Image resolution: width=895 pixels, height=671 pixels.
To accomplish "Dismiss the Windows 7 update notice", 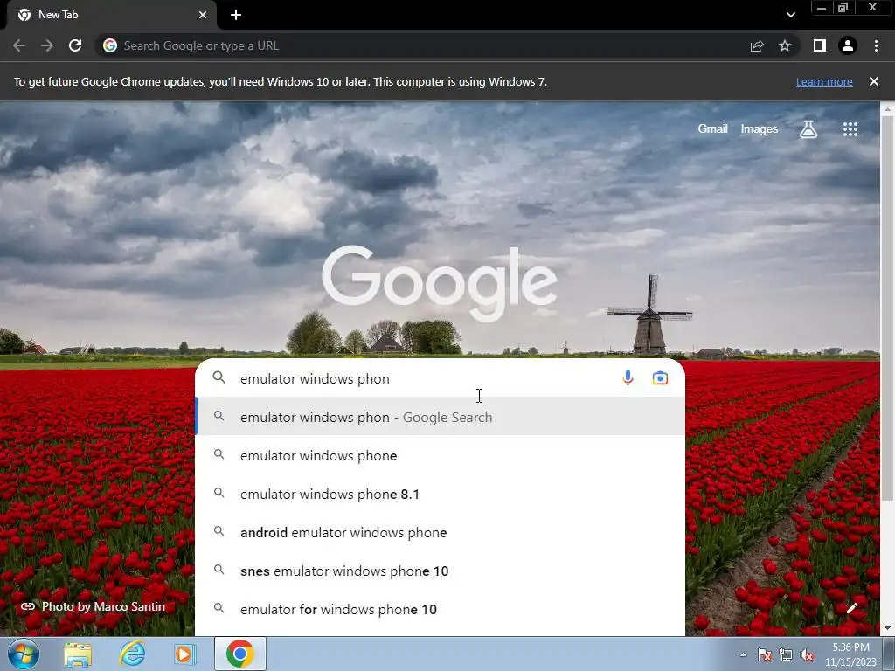I will pyautogui.click(x=874, y=81).
